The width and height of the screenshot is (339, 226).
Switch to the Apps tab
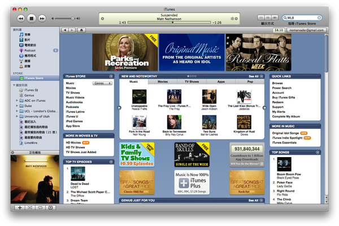pyautogui.click(x=221, y=82)
